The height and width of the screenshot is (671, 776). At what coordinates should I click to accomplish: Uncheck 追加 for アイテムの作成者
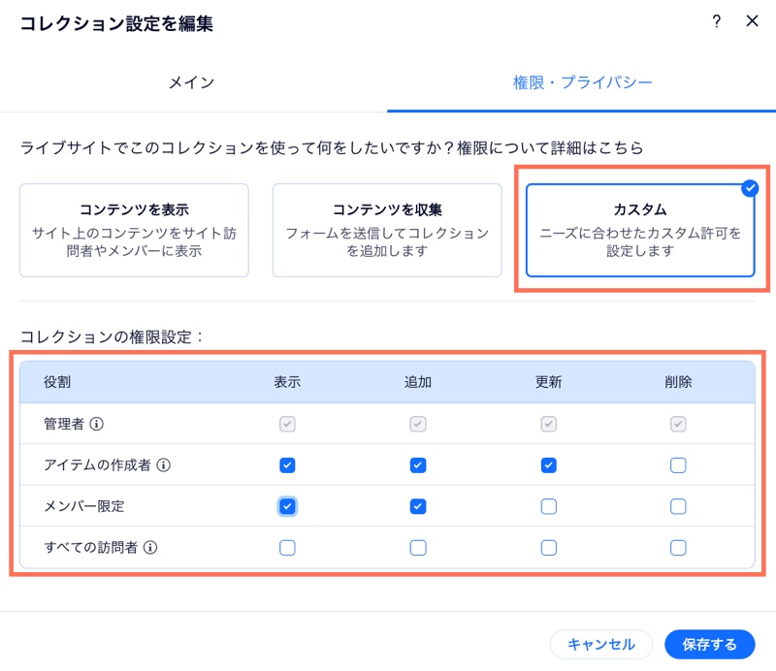(x=418, y=465)
